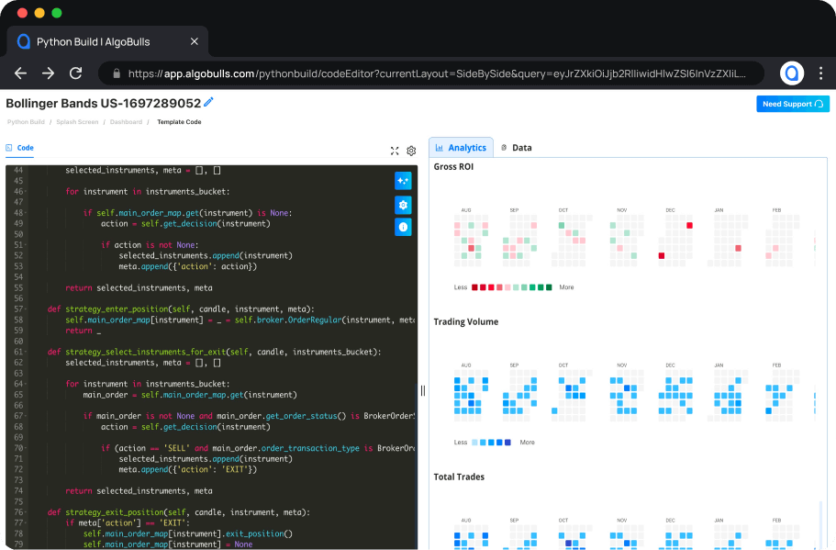The height and width of the screenshot is (550, 836).
Task: Expand code editor to fullscreen
Action: 395,151
